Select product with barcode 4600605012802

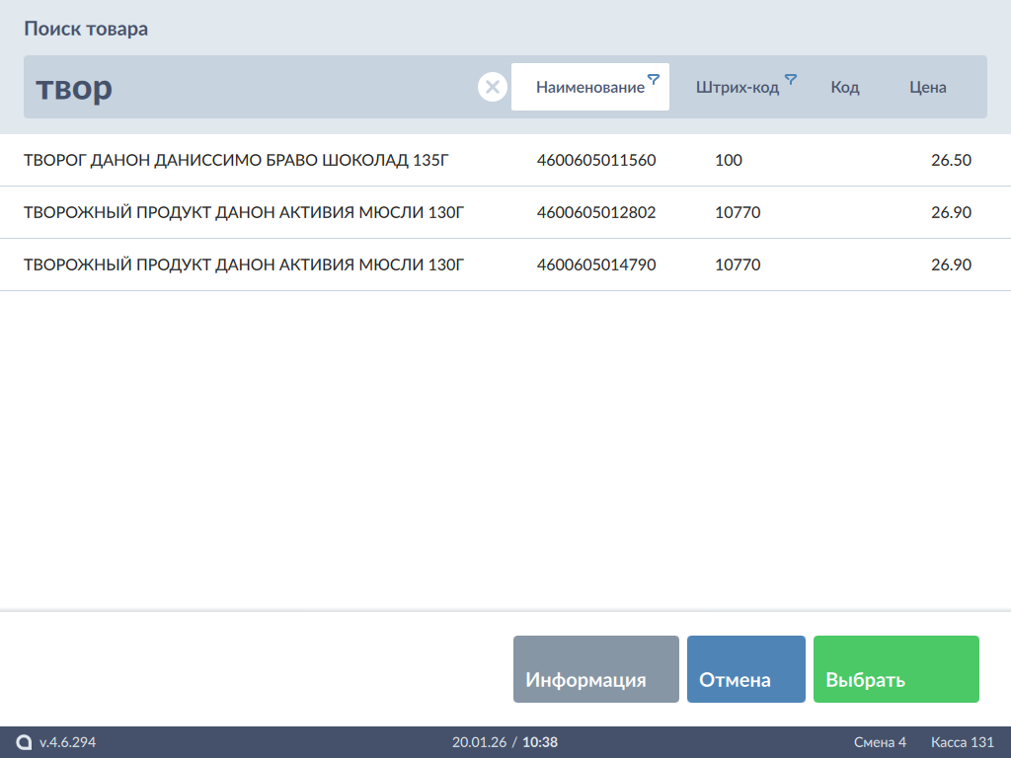pyautogui.click(x=596, y=212)
